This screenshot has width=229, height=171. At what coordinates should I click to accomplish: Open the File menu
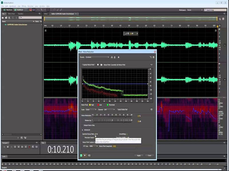(3, 6)
